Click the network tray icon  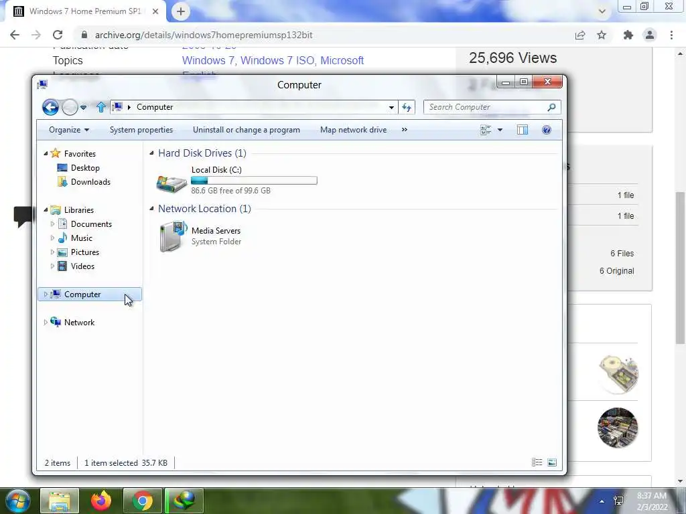[x=618, y=501]
